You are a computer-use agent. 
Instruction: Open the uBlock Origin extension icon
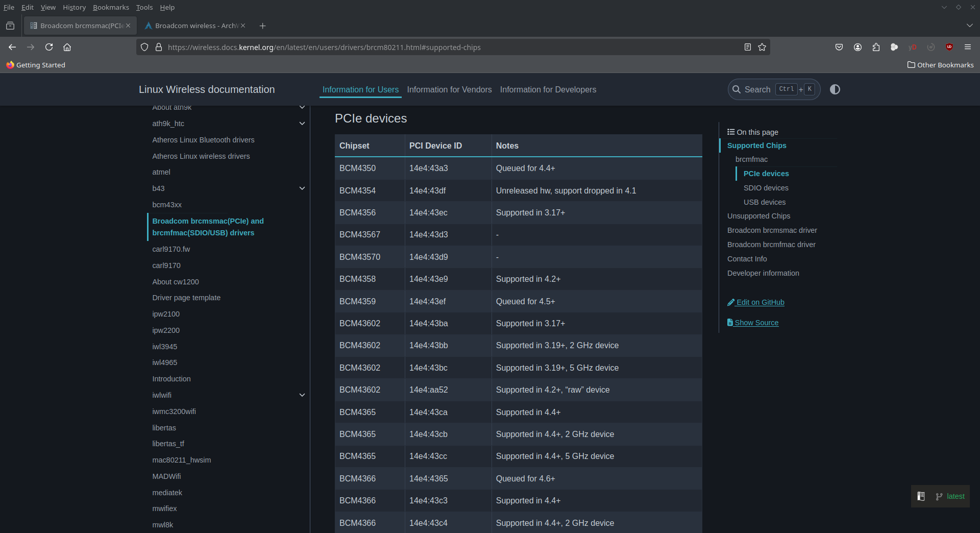coord(949,47)
